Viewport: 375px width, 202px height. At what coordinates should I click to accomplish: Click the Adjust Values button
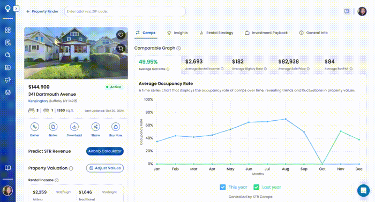click(x=105, y=168)
